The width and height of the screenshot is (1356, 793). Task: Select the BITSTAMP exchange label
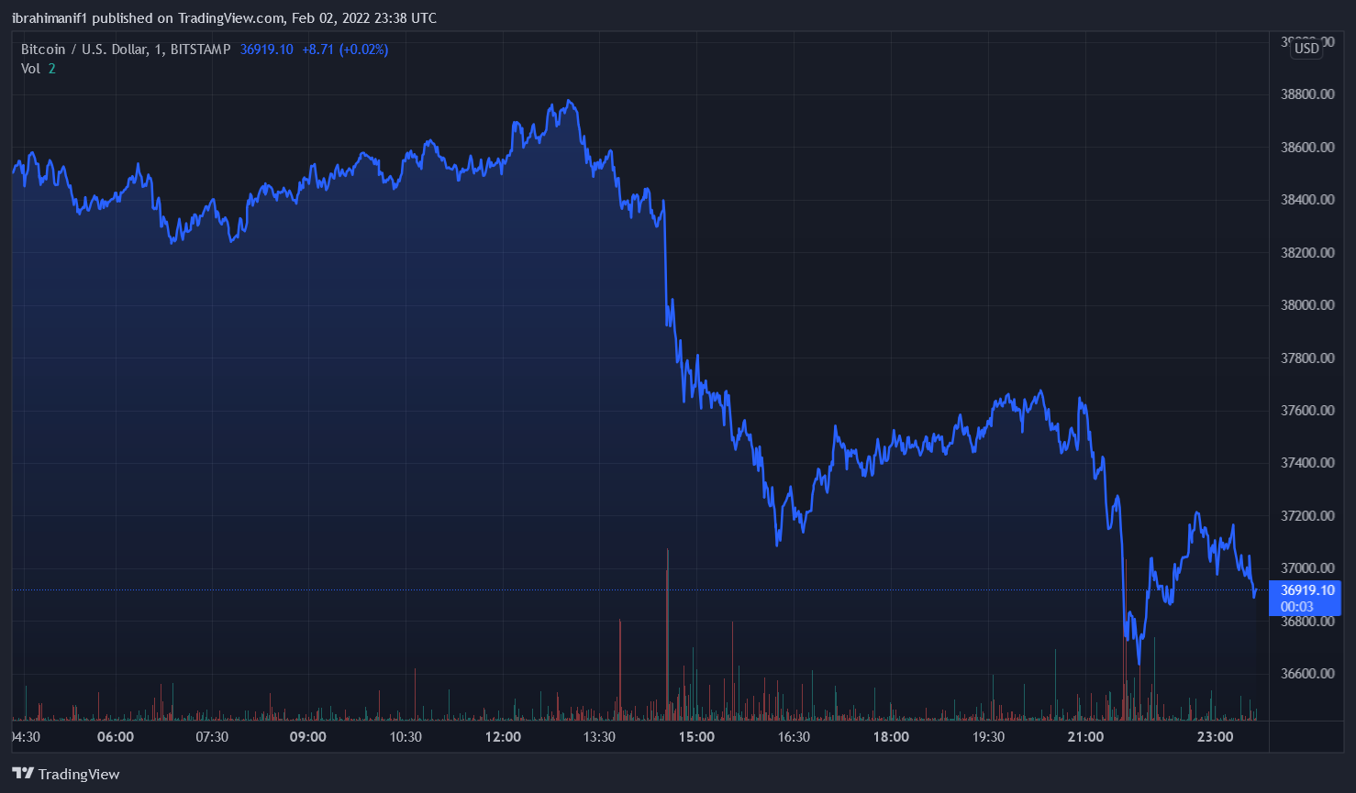pyautogui.click(x=200, y=50)
